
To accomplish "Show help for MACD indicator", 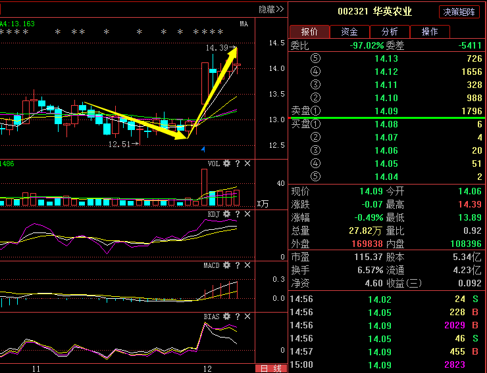I will click(x=238, y=265).
